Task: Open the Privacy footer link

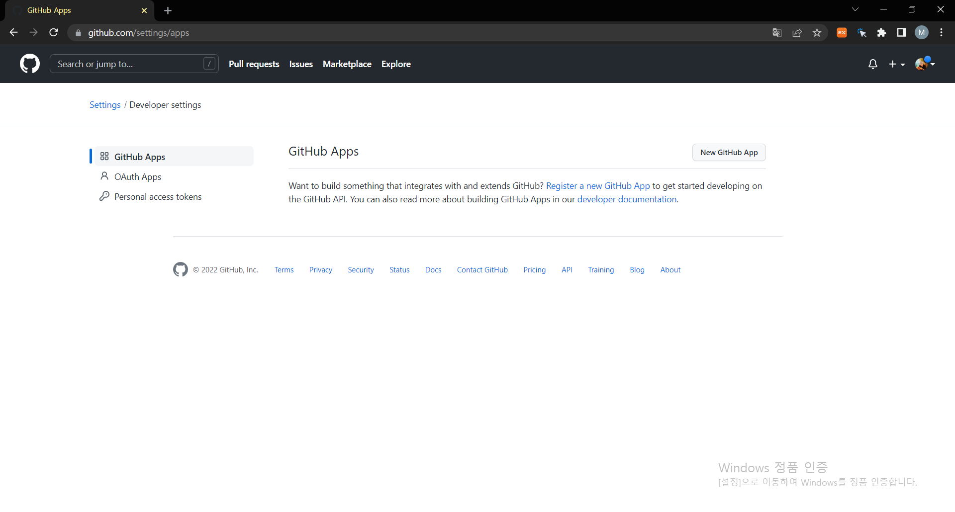Action: (x=321, y=270)
